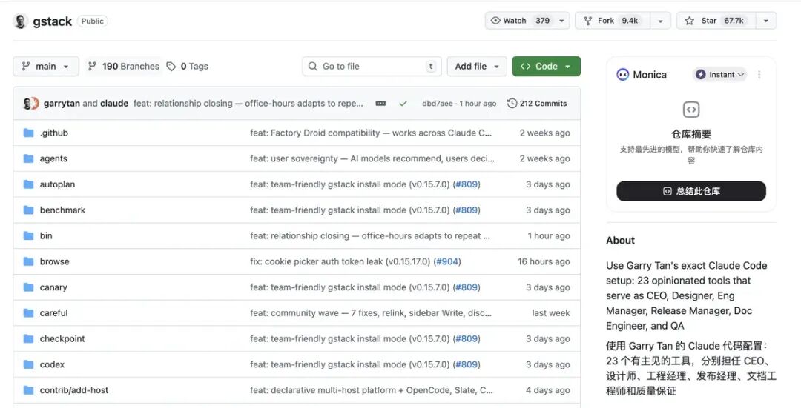Open the browse folder

[x=54, y=261]
